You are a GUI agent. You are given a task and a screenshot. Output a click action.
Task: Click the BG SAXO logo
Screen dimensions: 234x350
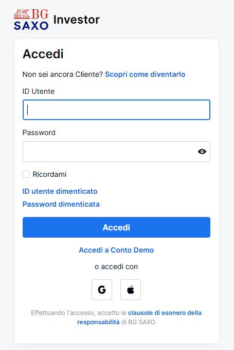click(31, 20)
